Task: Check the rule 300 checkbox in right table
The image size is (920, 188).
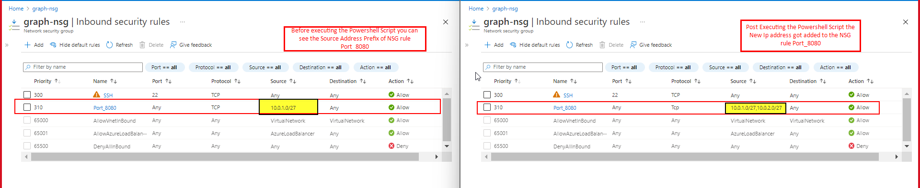Action: click(x=487, y=94)
